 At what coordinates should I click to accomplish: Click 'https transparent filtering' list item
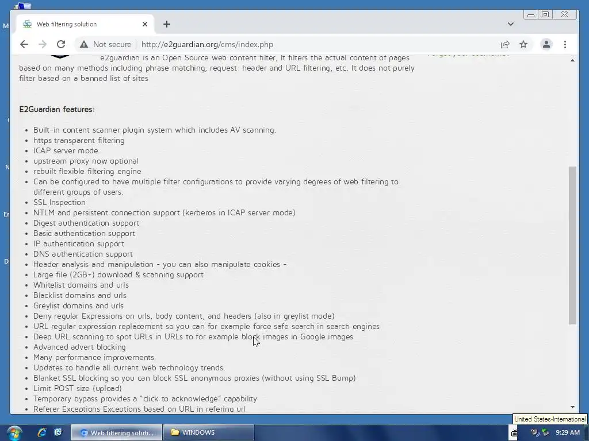pyautogui.click(x=79, y=140)
